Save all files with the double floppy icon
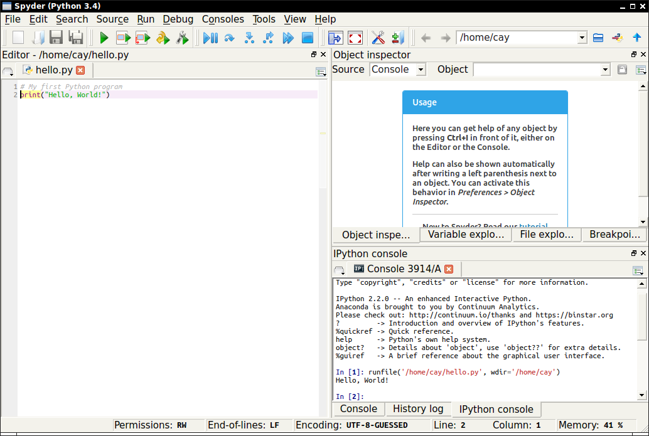The height and width of the screenshot is (436, 649). coord(76,38)
